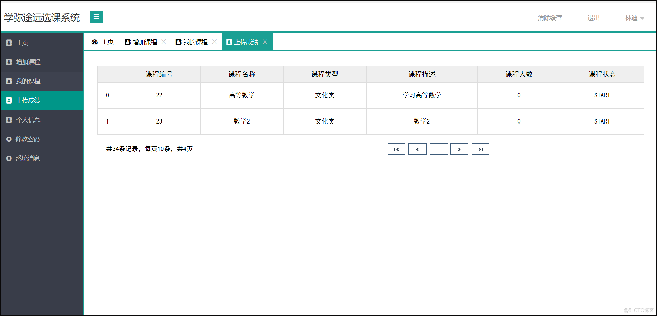Go to the next page
The image size is (657, 316).
coord(459,149)
